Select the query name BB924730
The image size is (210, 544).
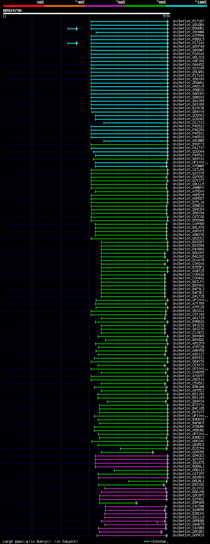(12, 11)
